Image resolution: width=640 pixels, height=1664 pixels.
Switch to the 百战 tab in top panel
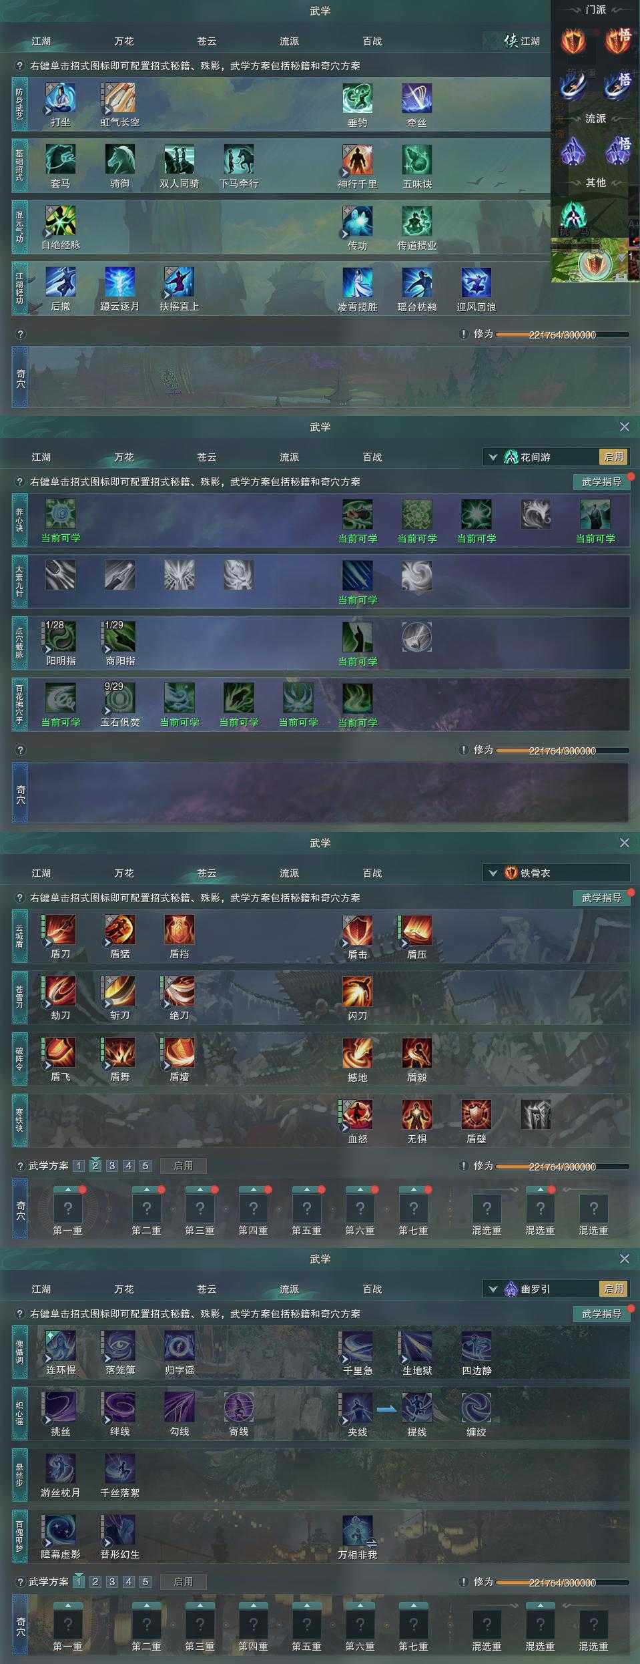372,41
